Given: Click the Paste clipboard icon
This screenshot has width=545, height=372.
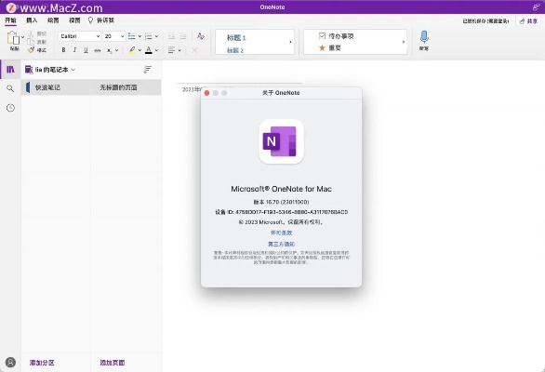Looking at the screenshot, I should coord(14,38).
